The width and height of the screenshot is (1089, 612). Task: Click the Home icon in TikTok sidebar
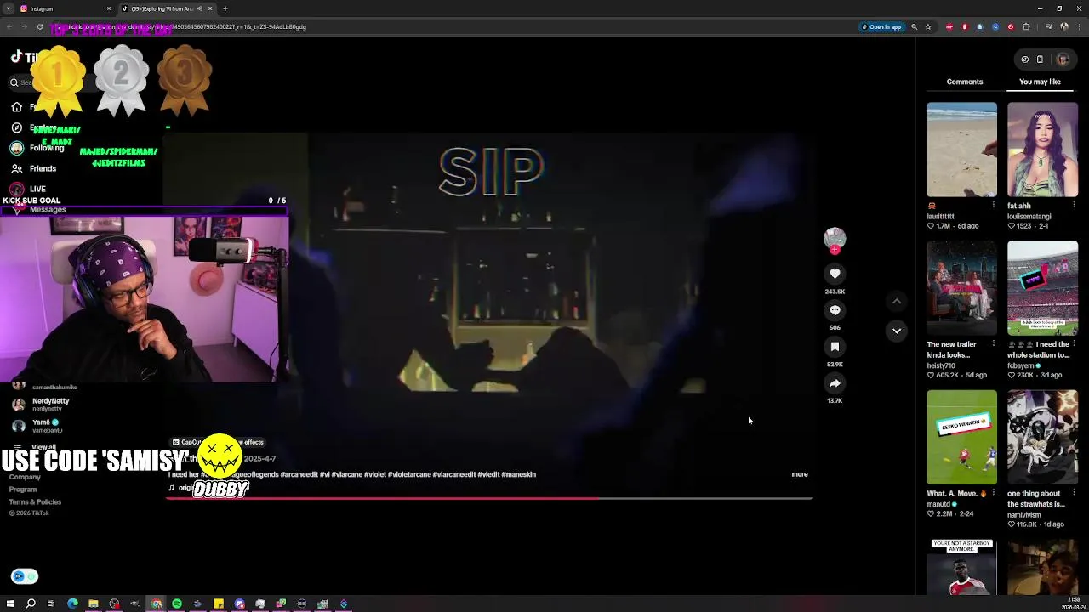pos(16,107)
